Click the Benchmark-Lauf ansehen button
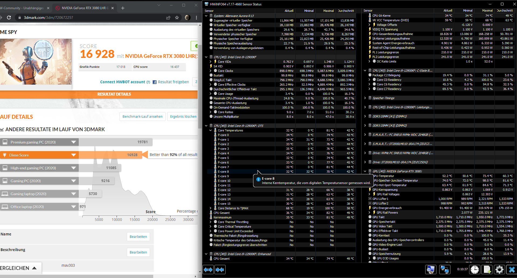 (x=142, y=117)
